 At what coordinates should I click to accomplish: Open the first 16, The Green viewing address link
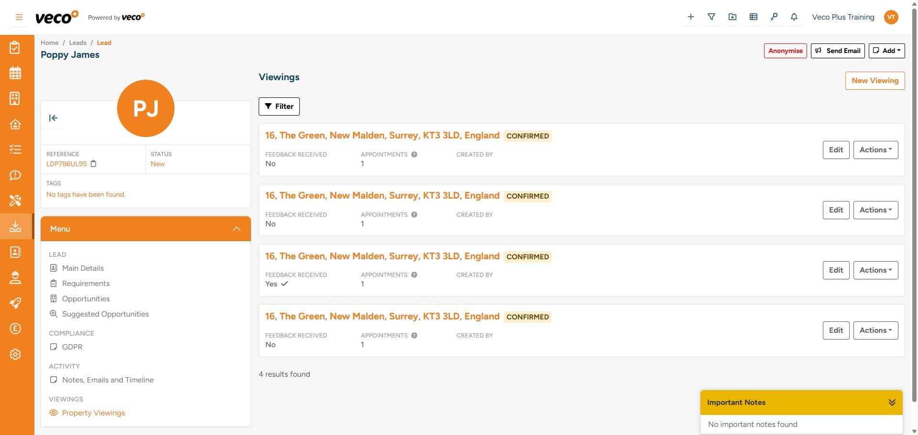click(382, 136)
